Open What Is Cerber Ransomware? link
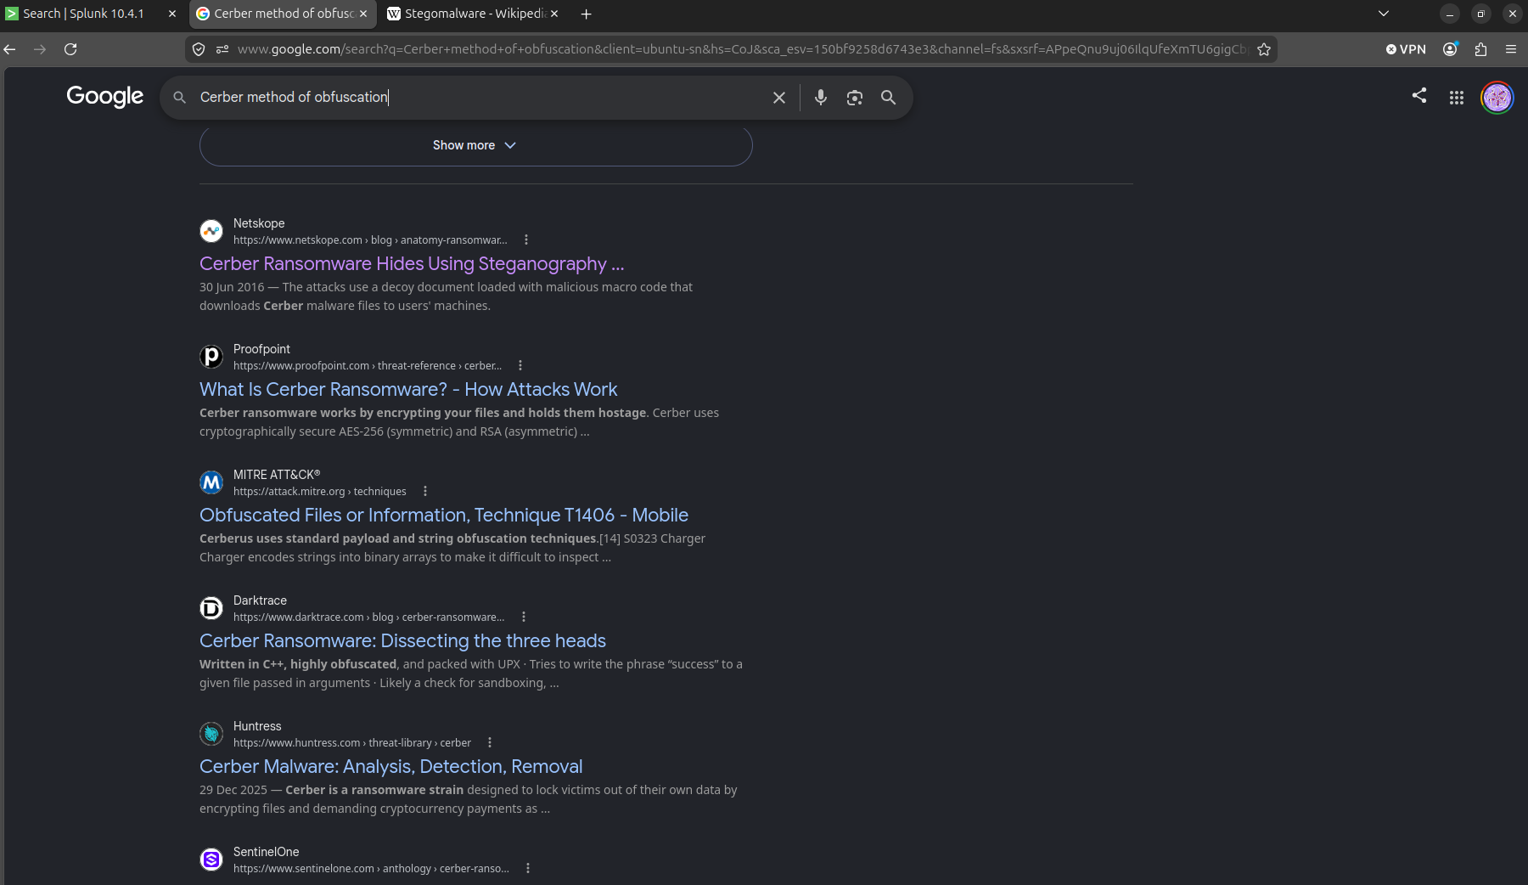The height and width of the screenshot is (885, 1528). [x=408, y=390]
